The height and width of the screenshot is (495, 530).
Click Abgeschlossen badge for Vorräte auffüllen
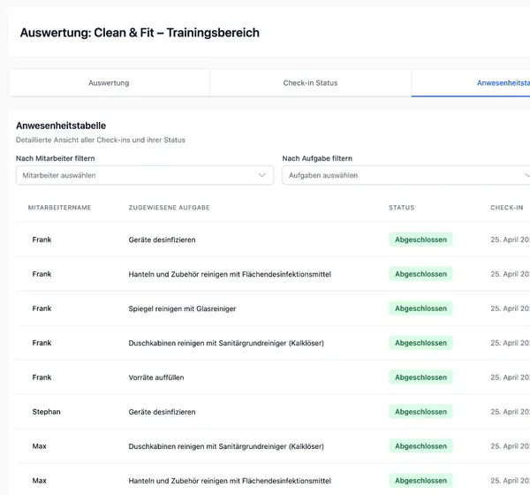420,377
